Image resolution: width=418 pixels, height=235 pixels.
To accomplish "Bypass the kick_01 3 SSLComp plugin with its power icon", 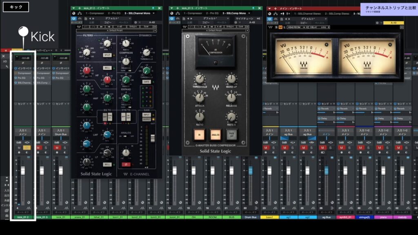I will click(172, 18).
